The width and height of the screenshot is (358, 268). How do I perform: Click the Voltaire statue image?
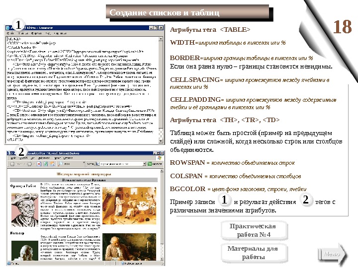click(x=25, y=251)
